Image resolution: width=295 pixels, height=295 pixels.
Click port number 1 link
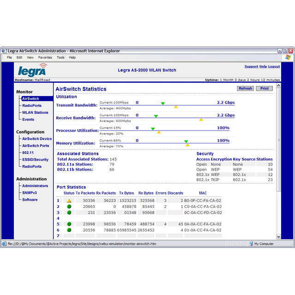click(58, 201)
